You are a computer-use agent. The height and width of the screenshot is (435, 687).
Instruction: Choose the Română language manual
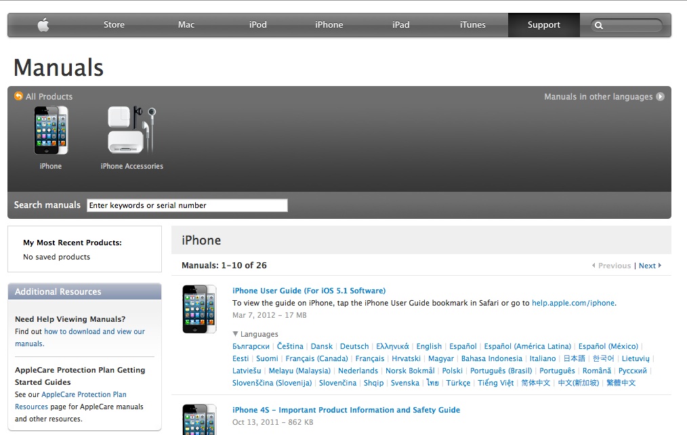(597, 371)
